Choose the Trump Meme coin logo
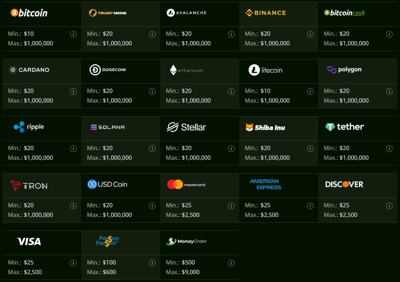The width and height of the screenshot is (400, 282). pos(108,13)
